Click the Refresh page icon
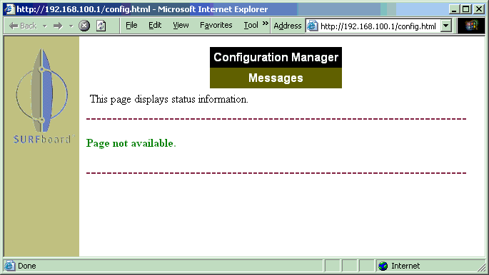Image resolution: width=489 pixels, height=275 pixels. click(x=101, y=26)
